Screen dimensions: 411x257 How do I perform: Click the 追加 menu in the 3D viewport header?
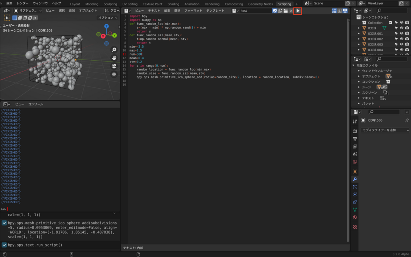72,11
